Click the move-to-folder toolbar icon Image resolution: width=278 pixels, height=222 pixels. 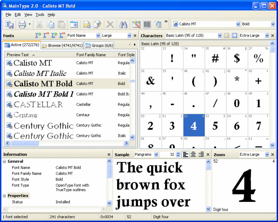pyautogui.click(x=74, y=24)
